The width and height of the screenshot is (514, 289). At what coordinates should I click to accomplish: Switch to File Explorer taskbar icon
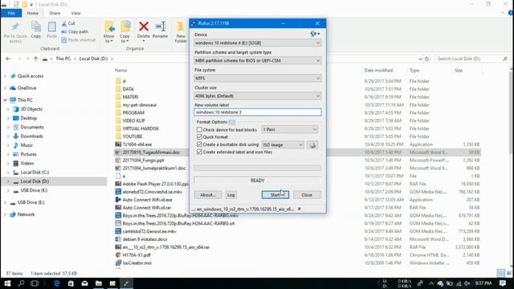[99, 283]
